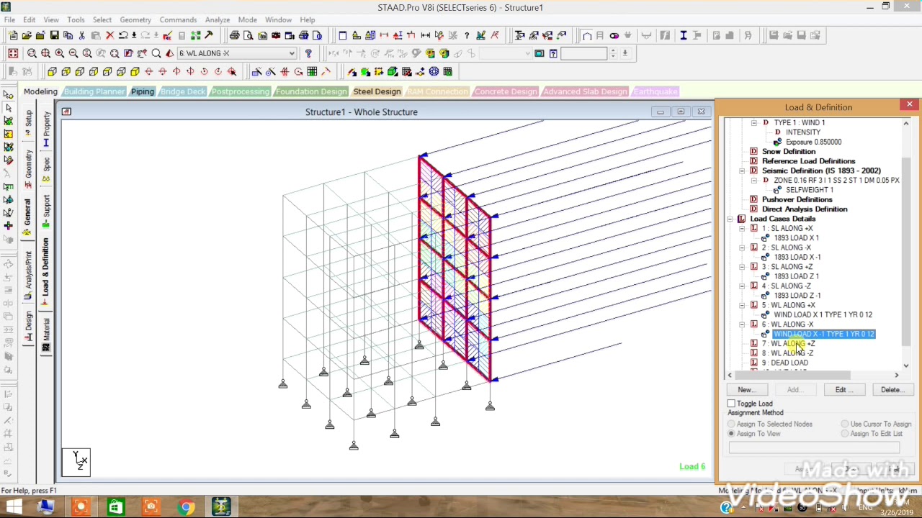The image size is (922, 518).
Task: Open the Windows Start menu
Action: pyautogui.click(x=14, y=507)
